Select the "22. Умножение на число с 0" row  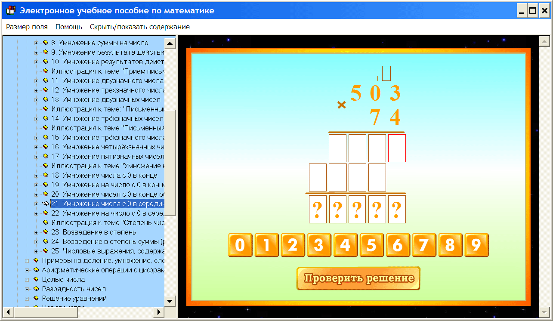(x=107, y=213)
